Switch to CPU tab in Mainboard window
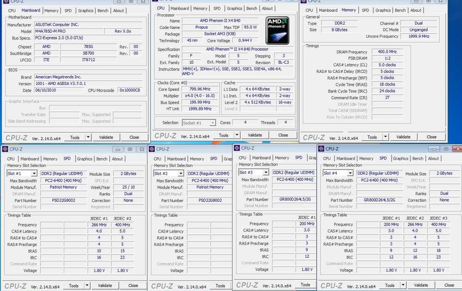This screenshot has width=462, height=291. pyautogui.click(x=12, y=11)
